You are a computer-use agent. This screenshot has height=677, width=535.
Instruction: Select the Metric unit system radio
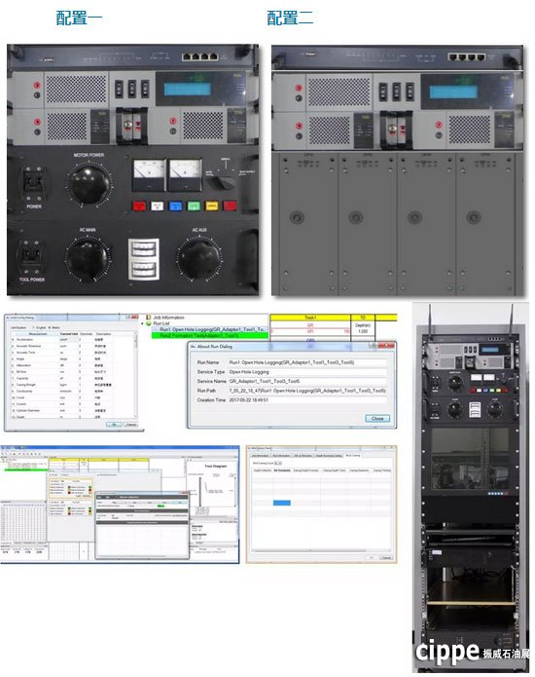[50, 327]
